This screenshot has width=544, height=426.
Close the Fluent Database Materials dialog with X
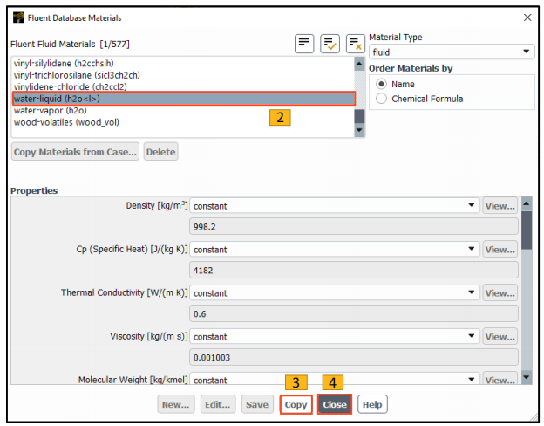point(527,17)
